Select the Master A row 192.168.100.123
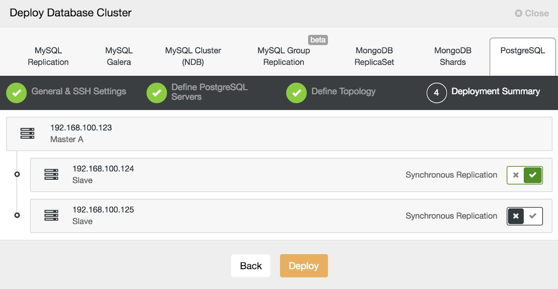Screen dimensions: 558x289 point(279,134)
